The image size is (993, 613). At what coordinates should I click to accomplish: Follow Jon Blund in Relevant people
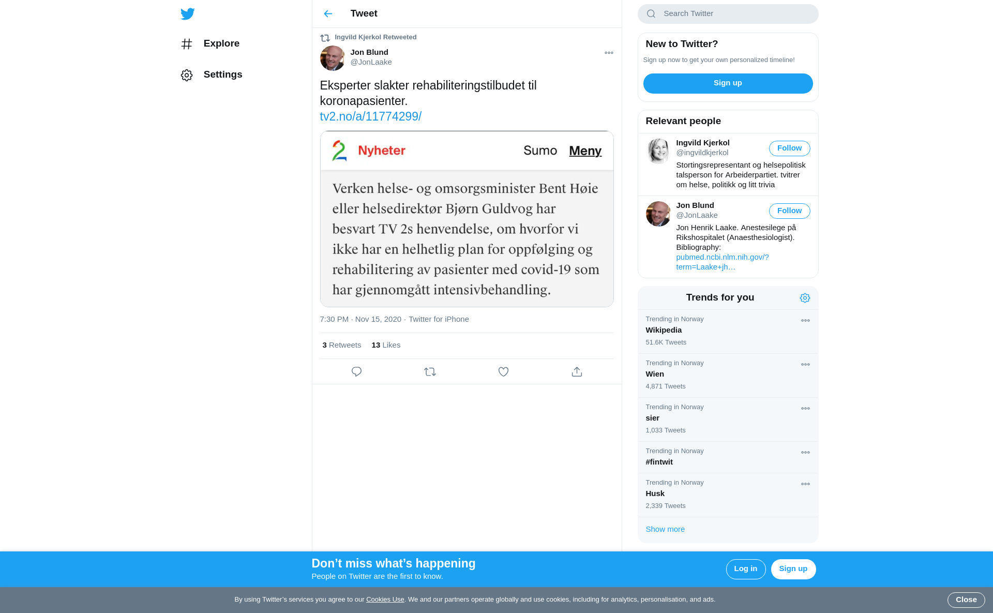789,211
